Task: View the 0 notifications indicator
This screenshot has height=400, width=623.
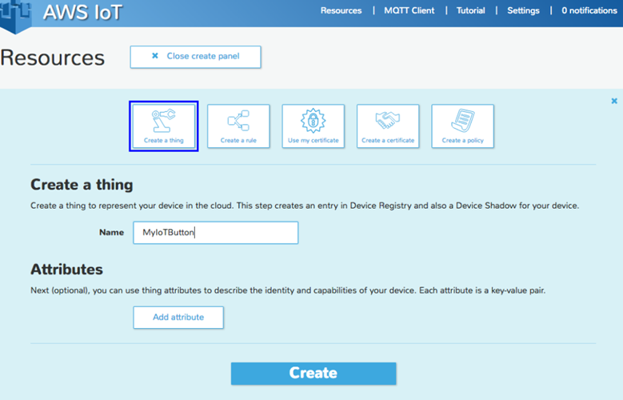Action: [589, 10]
